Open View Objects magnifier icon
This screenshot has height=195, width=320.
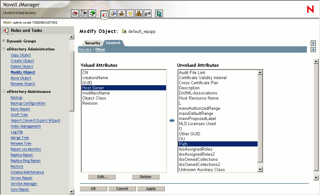pyautogui.click(x=113, y=13)
